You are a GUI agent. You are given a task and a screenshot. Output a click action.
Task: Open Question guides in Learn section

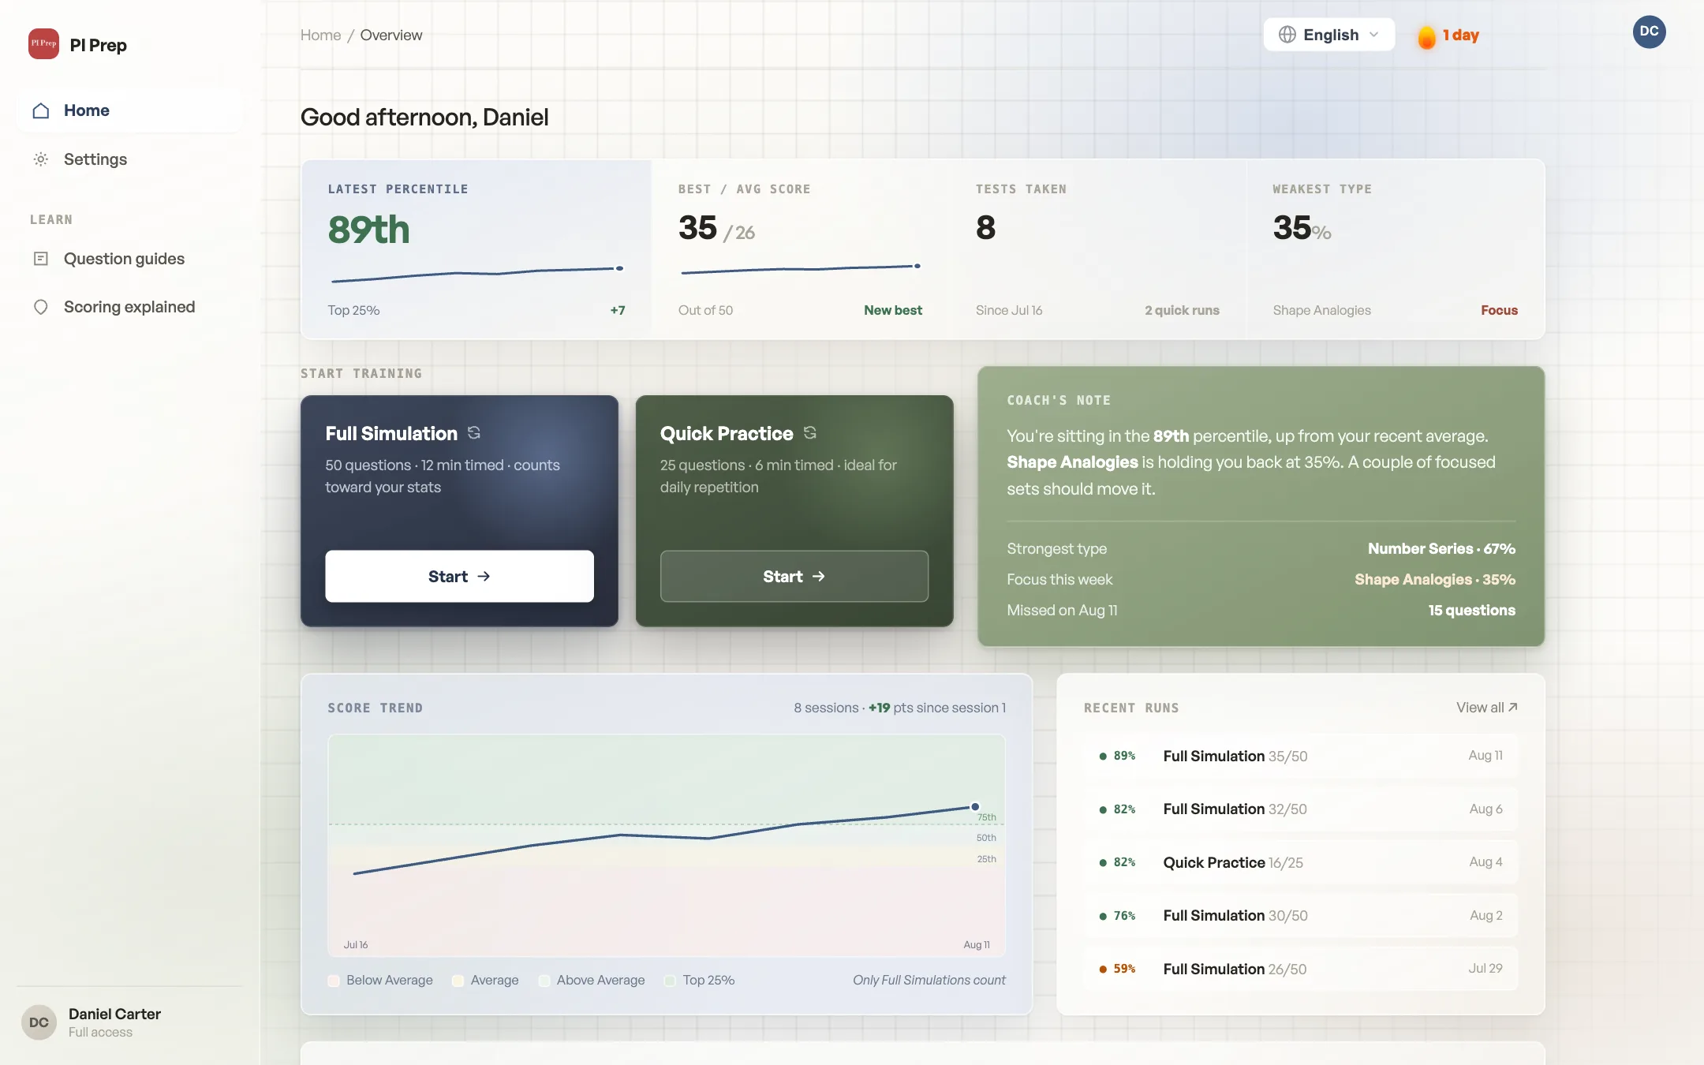click(130, 259)
